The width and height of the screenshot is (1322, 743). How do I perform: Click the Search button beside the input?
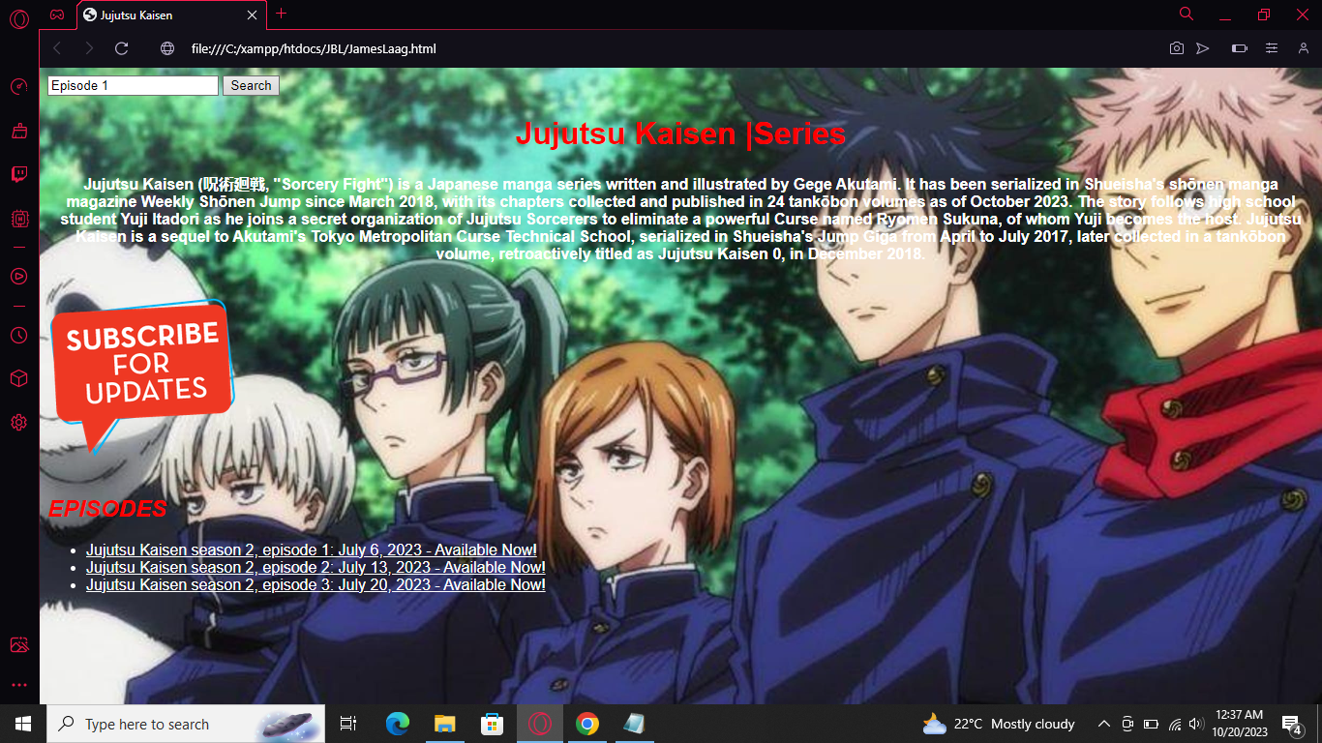(251, 85)
